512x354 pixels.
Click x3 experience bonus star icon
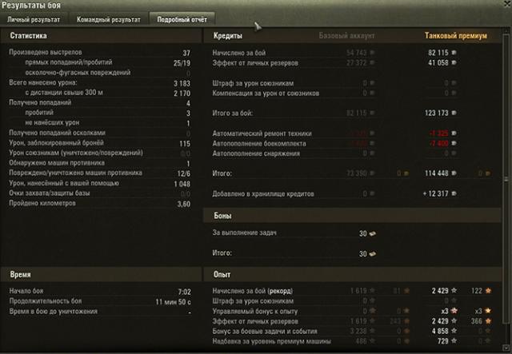click(x=454, y=311)
